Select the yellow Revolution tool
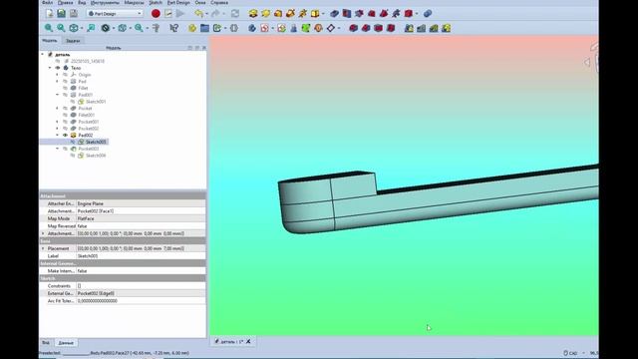Image resolution: width=638 pixels, height=359 pixels. point(265,13)
